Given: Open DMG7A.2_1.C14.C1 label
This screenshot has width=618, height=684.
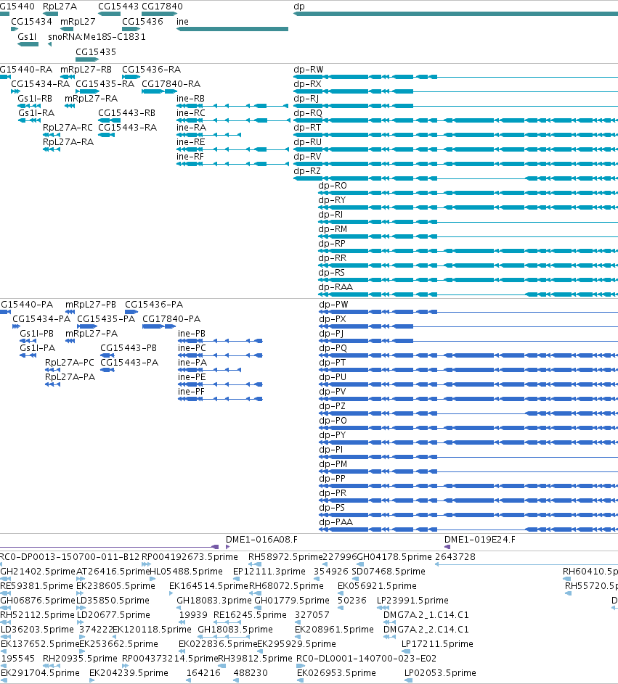Looking at the screenshot, I should (426, 615).
